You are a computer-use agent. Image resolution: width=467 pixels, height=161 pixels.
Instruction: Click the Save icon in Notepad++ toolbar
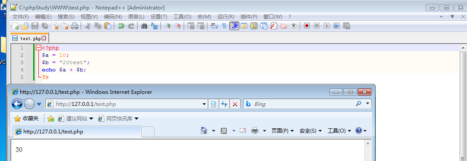coord(35,26)
